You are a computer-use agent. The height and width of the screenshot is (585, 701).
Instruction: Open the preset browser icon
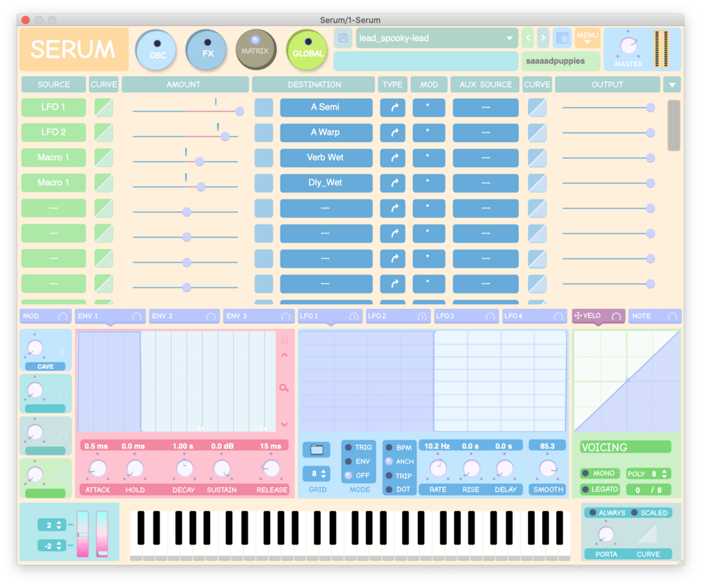[562, 38]
